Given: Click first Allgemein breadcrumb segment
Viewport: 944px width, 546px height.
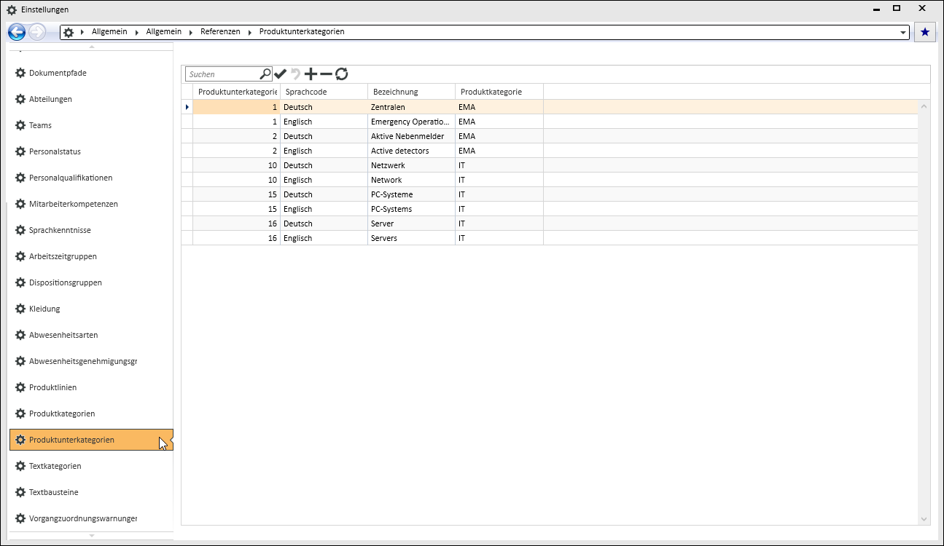Looking at the screenshot, I should click(109, 32).
